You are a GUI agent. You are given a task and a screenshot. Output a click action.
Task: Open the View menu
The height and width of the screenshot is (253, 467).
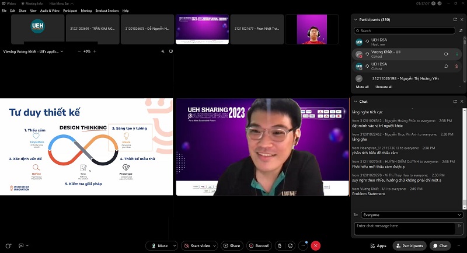click(x=33, y=11)
